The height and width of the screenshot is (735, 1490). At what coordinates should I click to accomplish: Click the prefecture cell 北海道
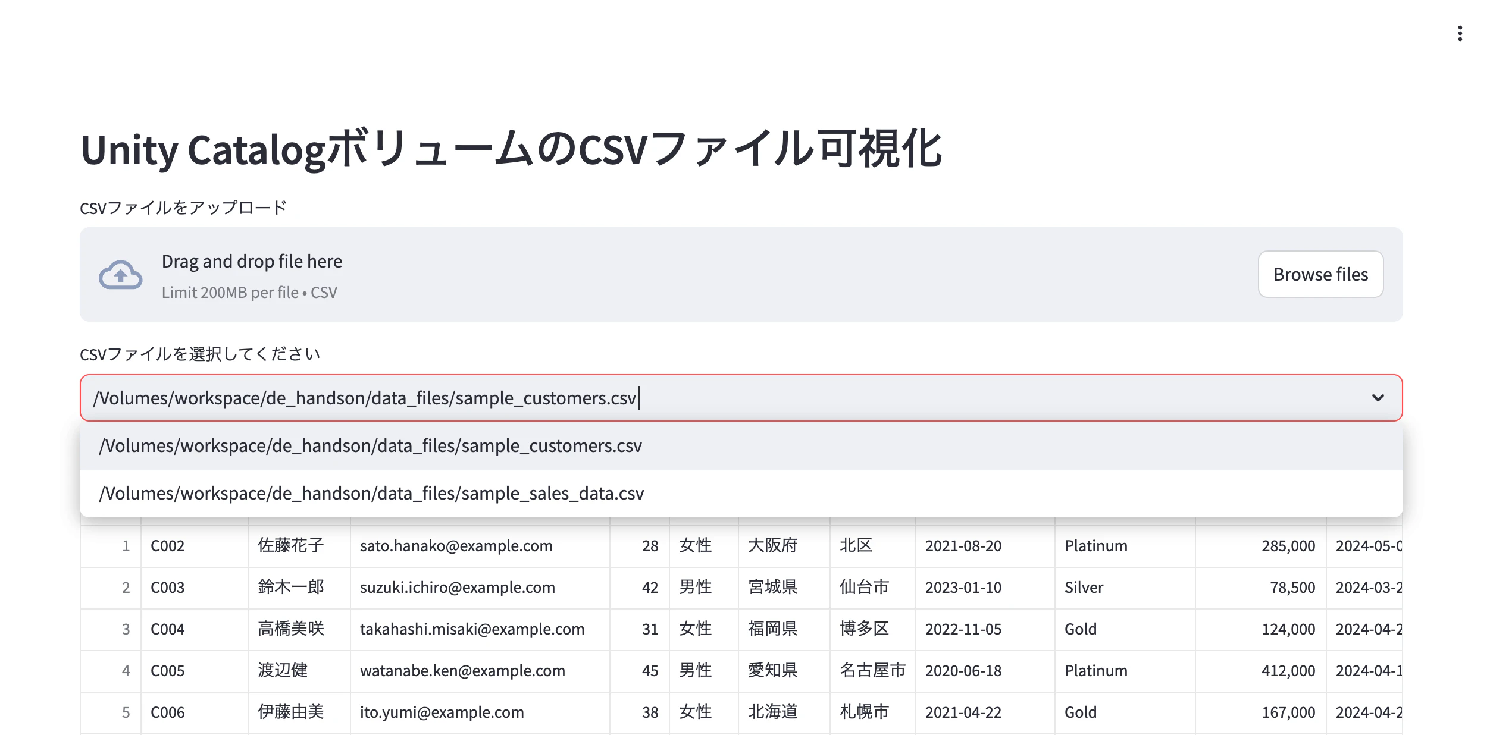(784, 712)
